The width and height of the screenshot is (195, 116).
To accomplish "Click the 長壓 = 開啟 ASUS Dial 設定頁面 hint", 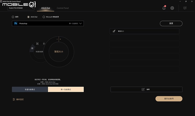I will [x=48, y=84].
